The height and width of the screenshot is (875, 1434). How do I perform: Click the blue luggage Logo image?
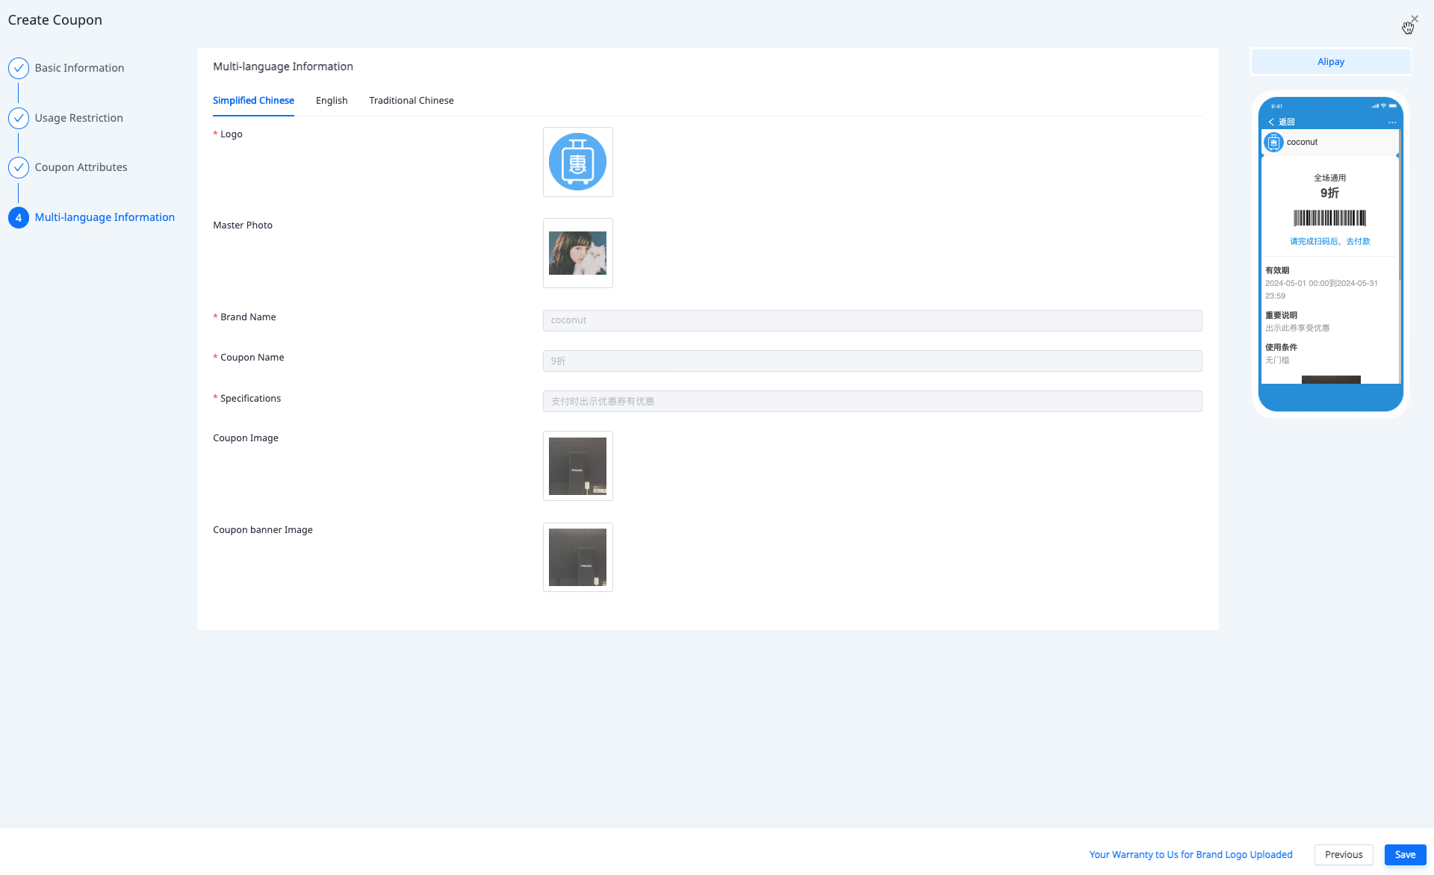(577, 162)
